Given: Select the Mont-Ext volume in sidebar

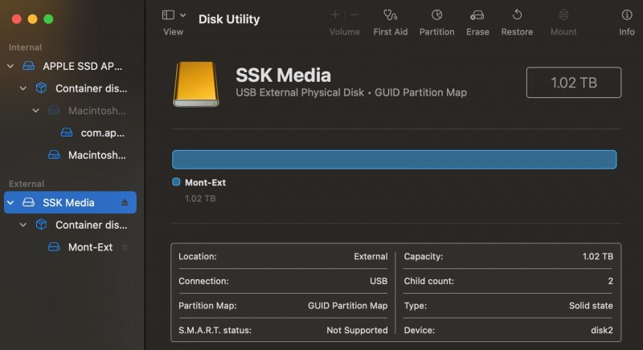Looking at the screenshot, I should coord(89,247).
